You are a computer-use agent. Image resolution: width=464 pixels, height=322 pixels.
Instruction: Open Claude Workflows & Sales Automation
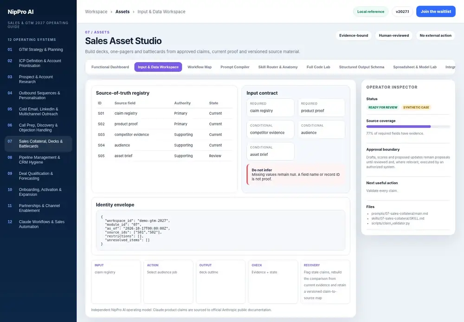tap(39, 224)
